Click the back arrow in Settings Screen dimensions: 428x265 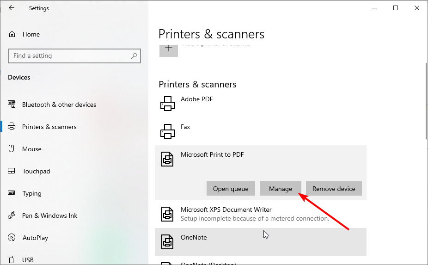pyautogui.click(x=12, y=8)
